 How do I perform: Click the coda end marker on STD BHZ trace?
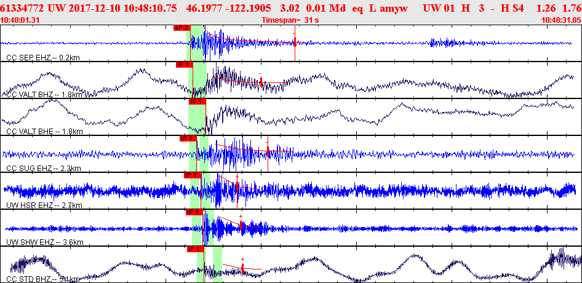(243, 268)
